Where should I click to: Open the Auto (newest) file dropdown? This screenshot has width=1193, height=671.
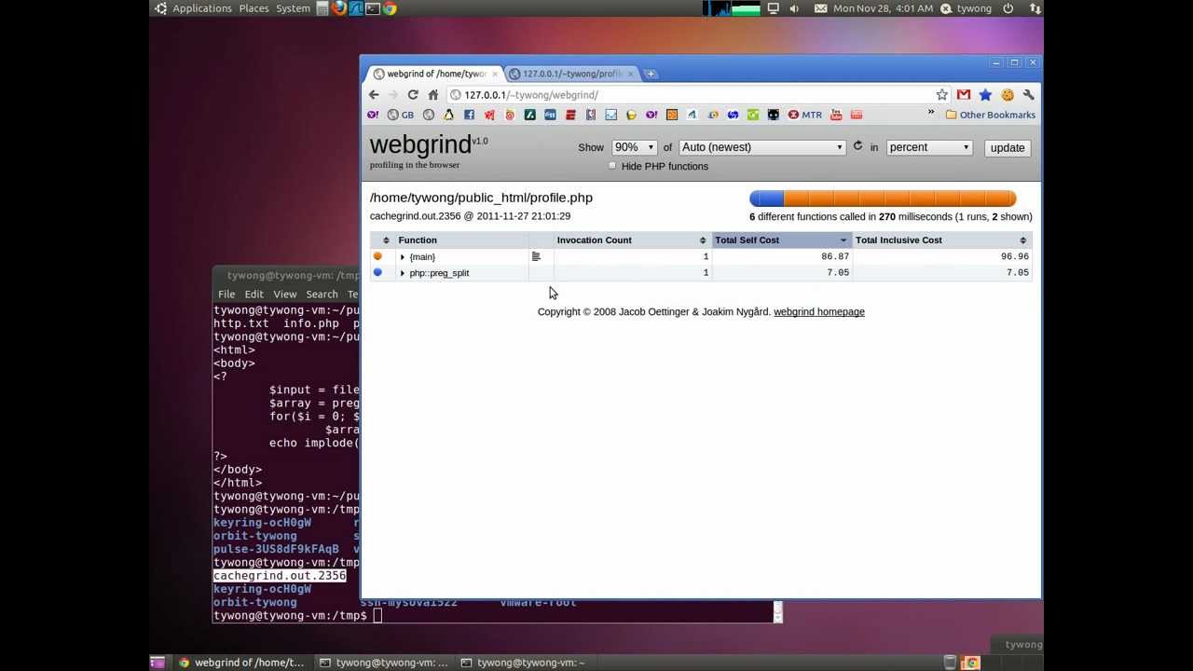[761, 147]
